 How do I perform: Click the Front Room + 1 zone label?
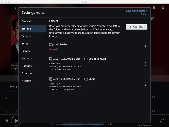pyautogui.click(x=144, y=125)
